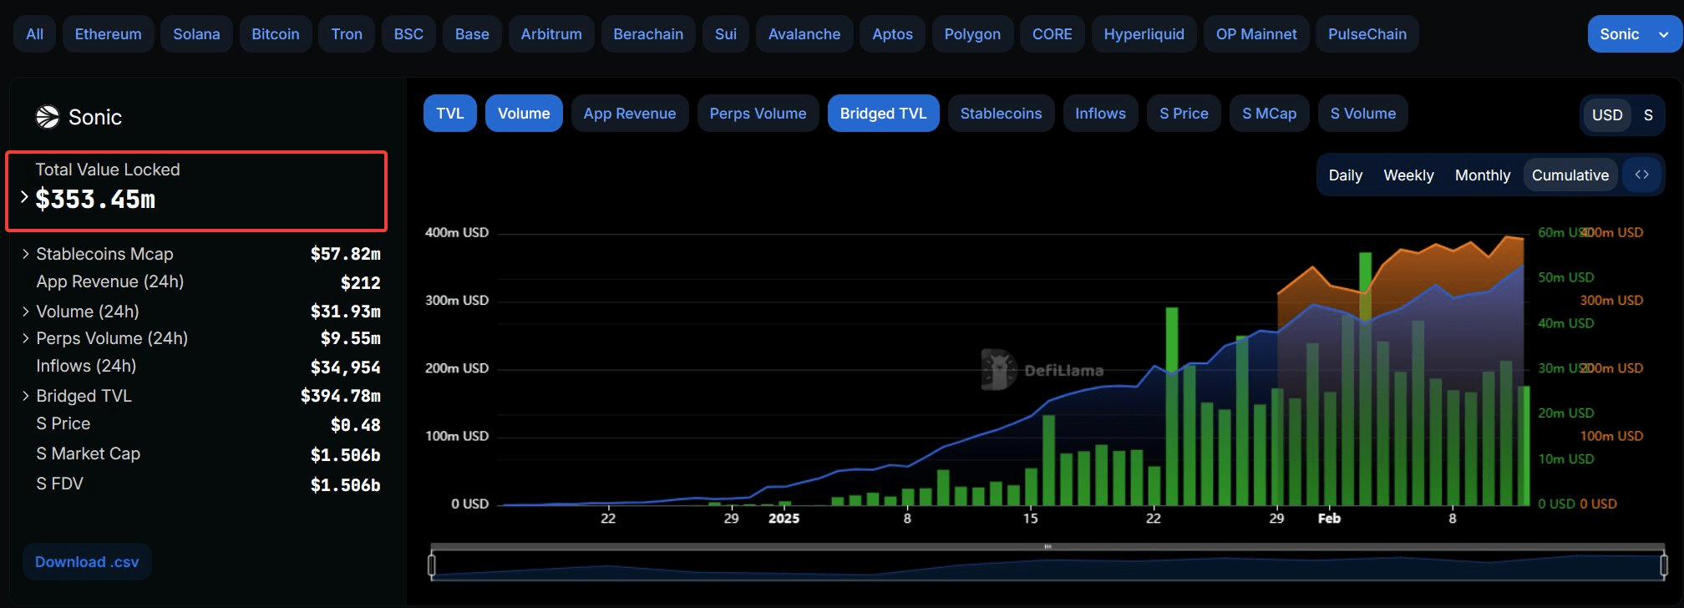Open the Tron chain page
1684x608 pixels.
(x=347, y=34)
